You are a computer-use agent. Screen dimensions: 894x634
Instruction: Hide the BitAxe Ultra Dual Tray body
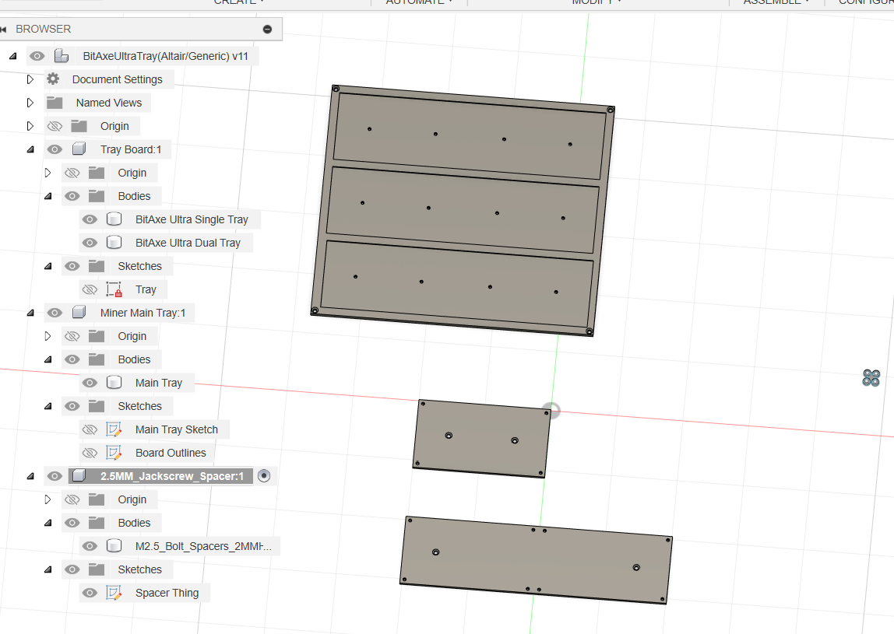click(x=90, y=243)
